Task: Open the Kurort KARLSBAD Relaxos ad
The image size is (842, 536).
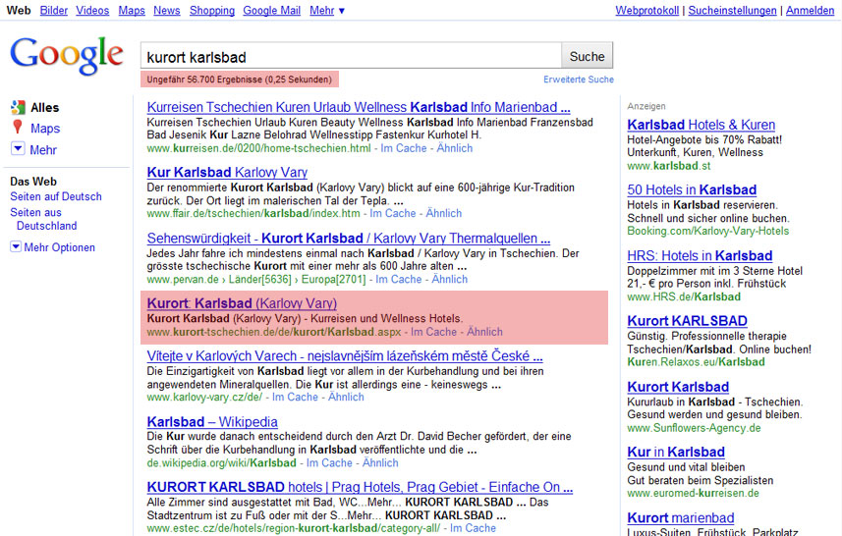Action: point(688,321)
